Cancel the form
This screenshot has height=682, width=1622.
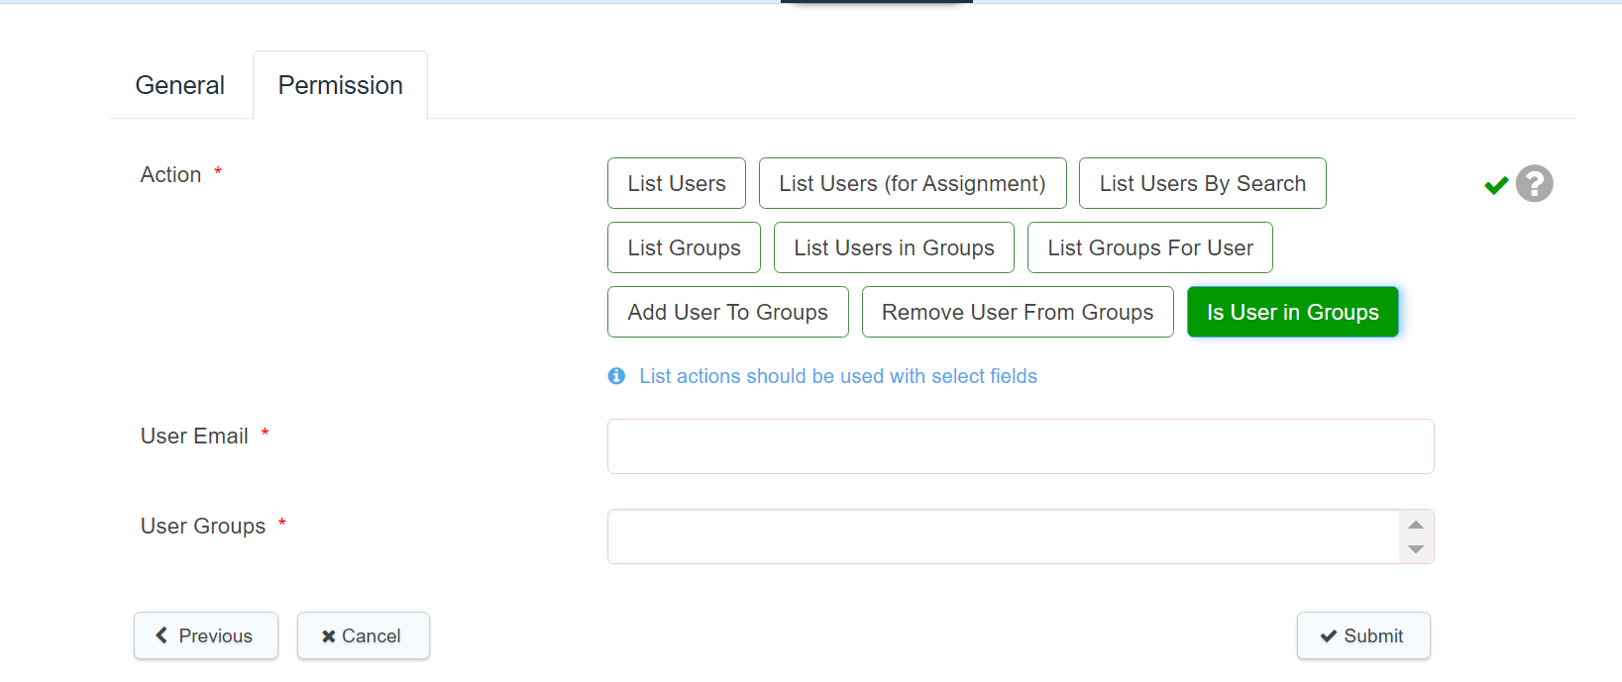coord(363,635)
